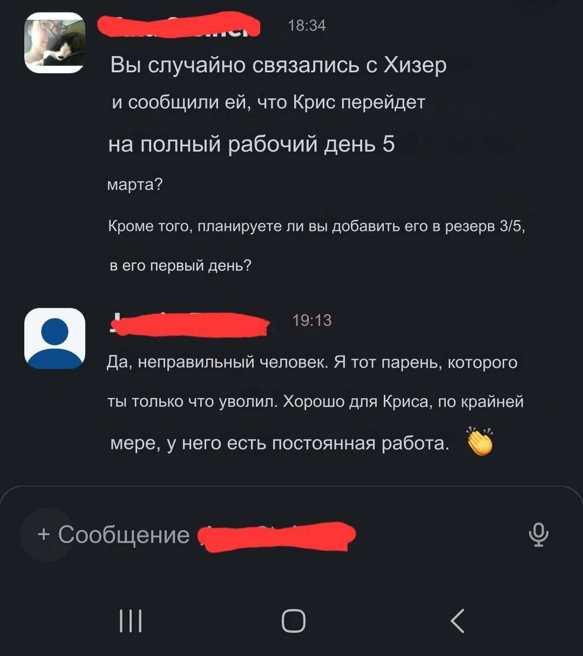
Task: Tap the text 'в его первый день?'
Action: click(x=180, y=266)
